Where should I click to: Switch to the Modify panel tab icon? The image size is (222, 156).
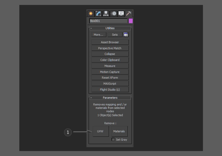coord(98,13)
